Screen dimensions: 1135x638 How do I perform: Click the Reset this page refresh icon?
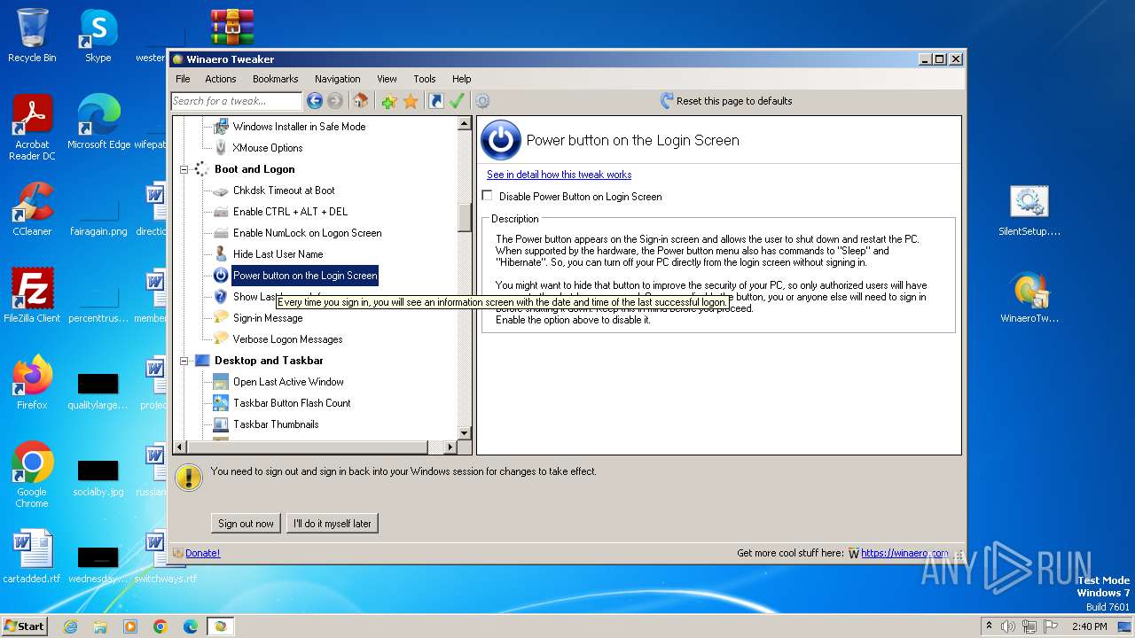667,101
